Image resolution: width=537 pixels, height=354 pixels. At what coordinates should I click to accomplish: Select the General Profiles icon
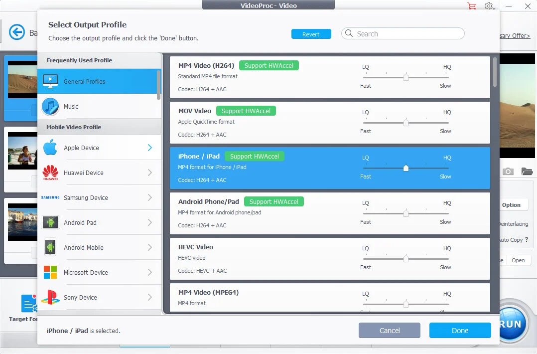coord(50,80)
